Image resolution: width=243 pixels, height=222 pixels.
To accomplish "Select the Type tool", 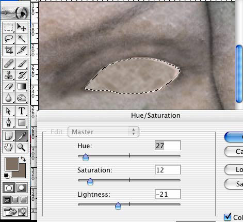I will tap(22, 111).
